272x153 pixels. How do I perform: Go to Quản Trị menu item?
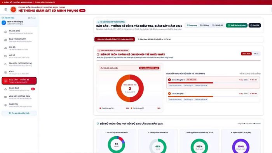pos(19,105)
